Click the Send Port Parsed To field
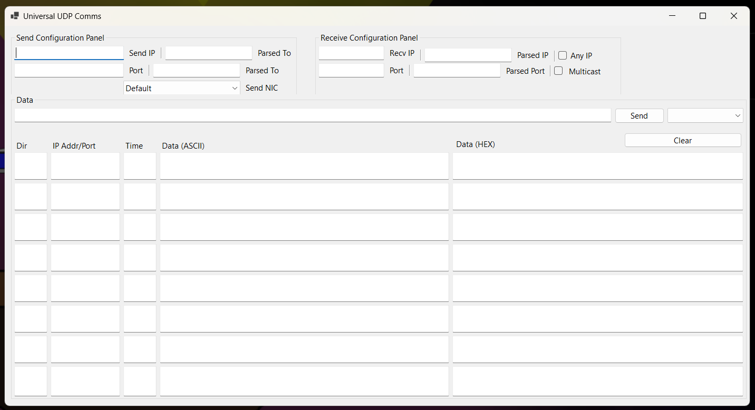The image size is (755, 410). pos(197,71)
